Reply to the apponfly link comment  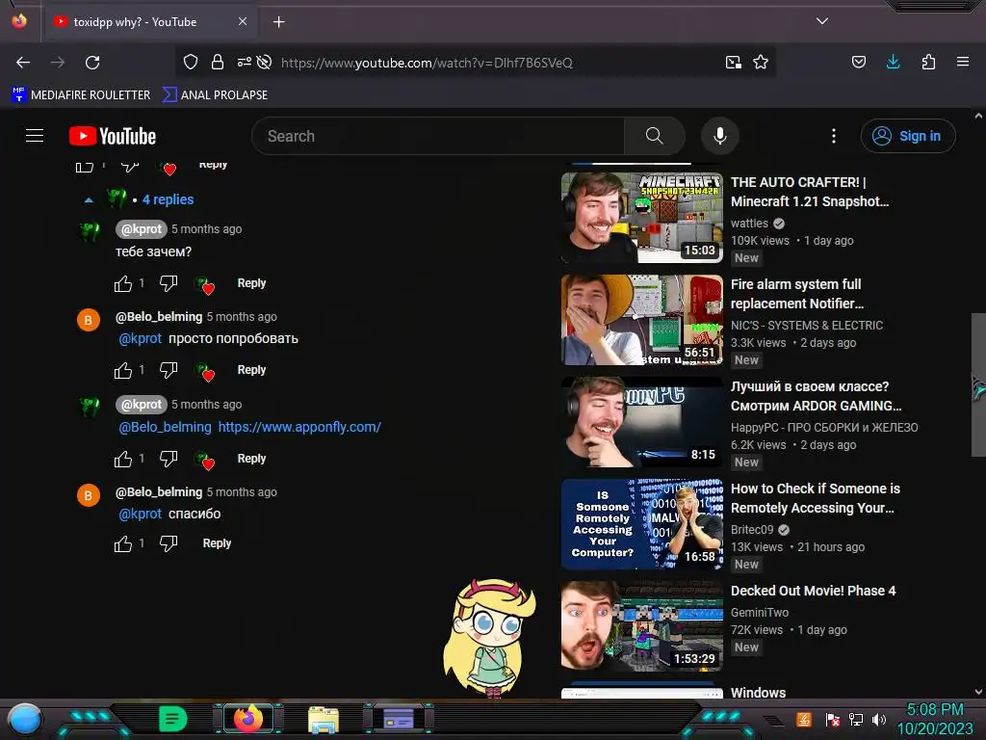tap(251, 459)
